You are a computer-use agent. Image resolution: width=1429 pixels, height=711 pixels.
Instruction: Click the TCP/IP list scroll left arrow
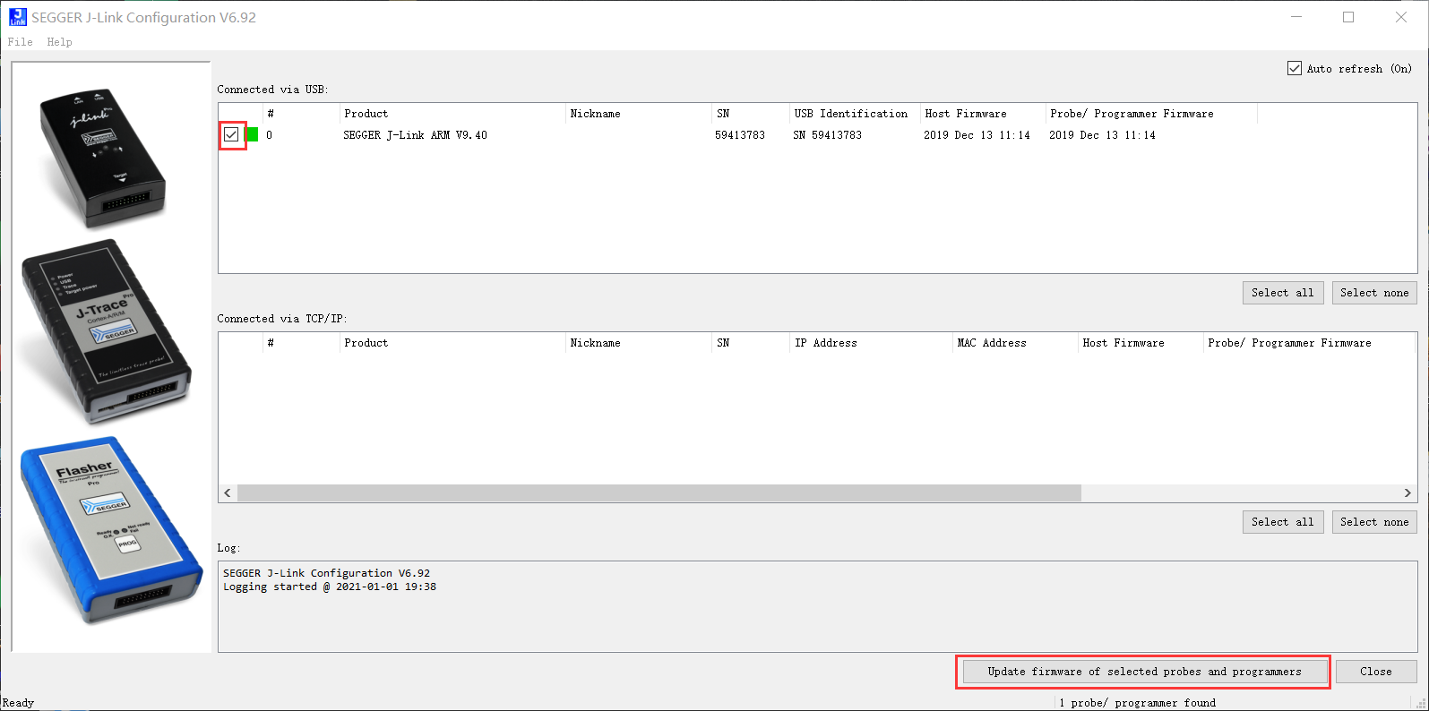click(x=228, y=493)
